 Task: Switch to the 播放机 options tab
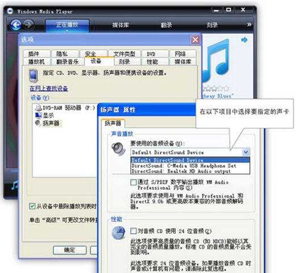coord(36,62)
